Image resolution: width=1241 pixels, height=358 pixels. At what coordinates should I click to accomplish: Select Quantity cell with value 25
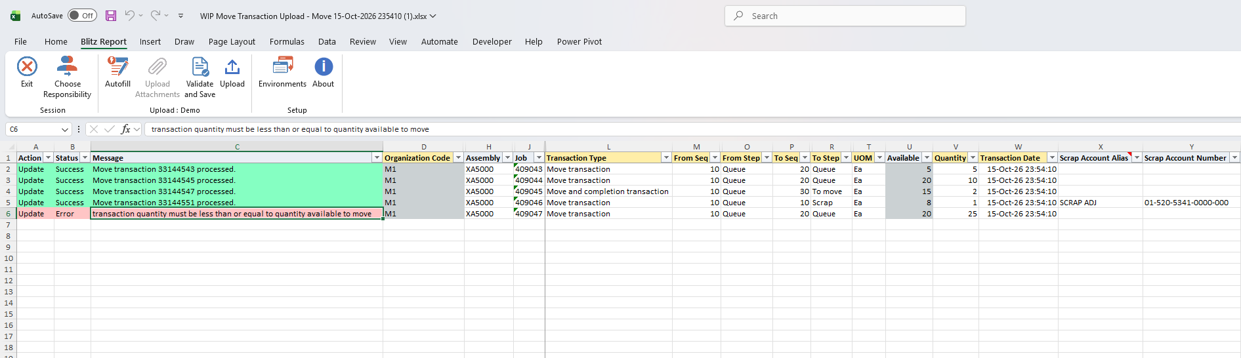point(956,214)
